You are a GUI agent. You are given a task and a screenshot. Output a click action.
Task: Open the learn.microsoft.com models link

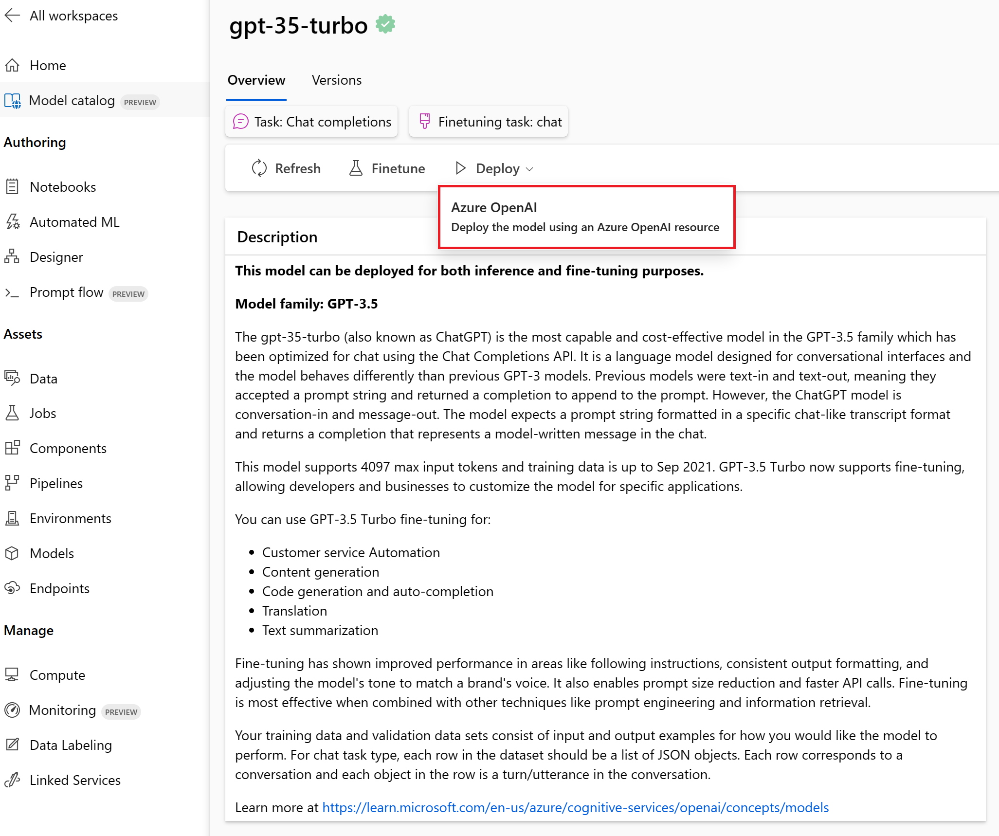pyautogui.click(x=575, y=807)
